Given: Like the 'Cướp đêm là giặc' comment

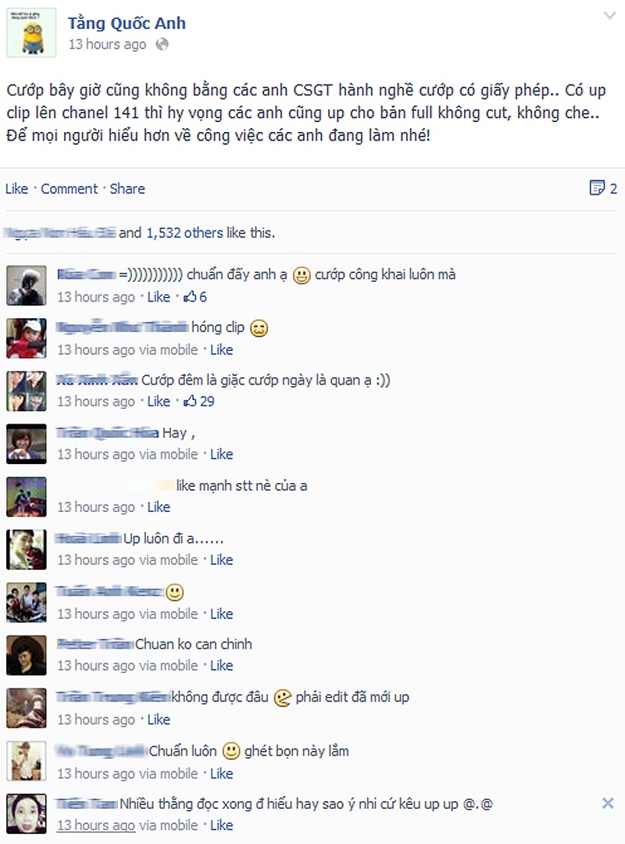Looking at the screenshot, I should pos(159,402).
